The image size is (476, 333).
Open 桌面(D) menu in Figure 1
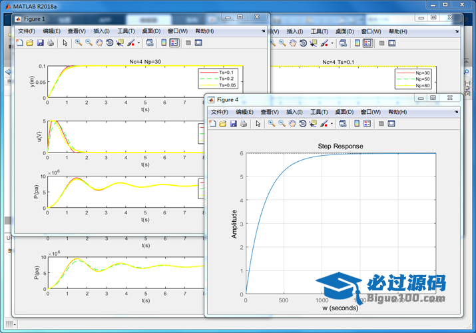pyautogui.click(x=151, y=31)
